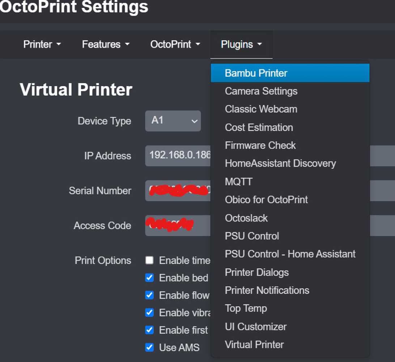
Task: Select the Classic Webcam plugin entry
Action: [261, 109]
